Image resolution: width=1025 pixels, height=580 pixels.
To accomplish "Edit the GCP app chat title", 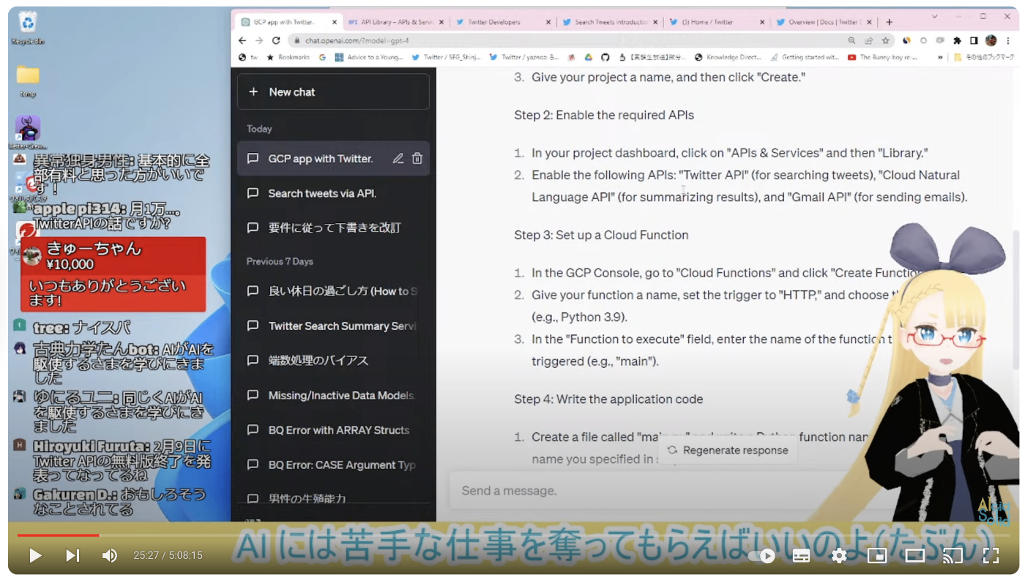I will (398, 159).
